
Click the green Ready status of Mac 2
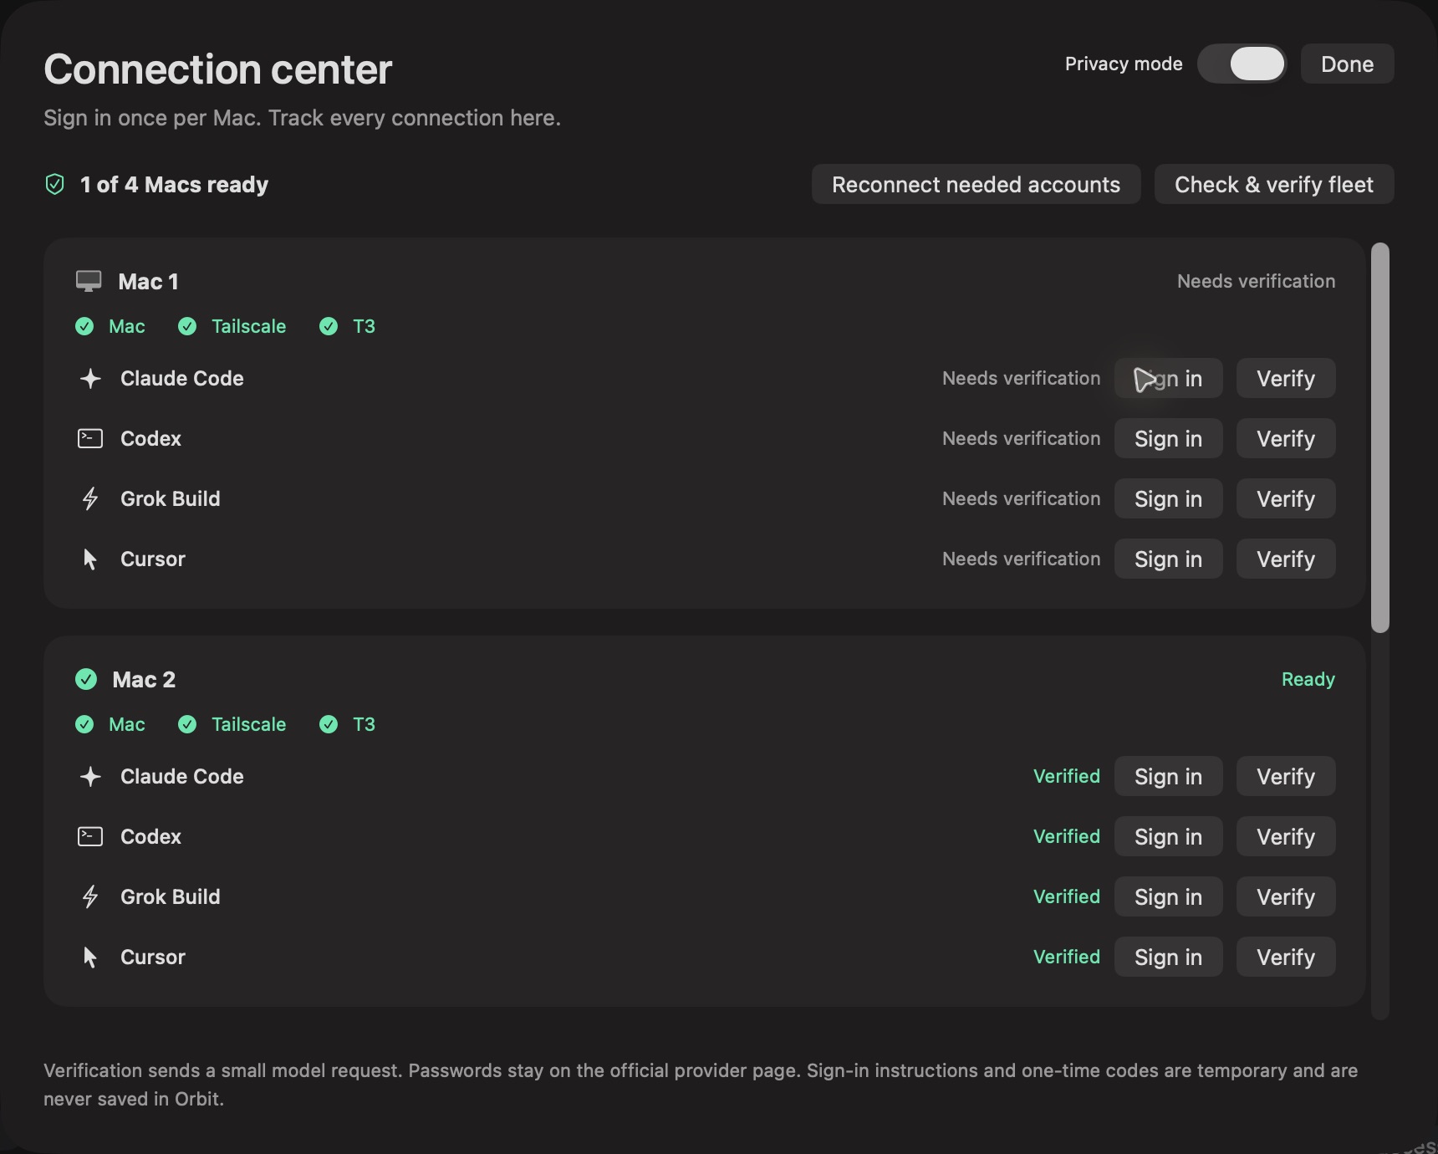tap(1308, 679)
